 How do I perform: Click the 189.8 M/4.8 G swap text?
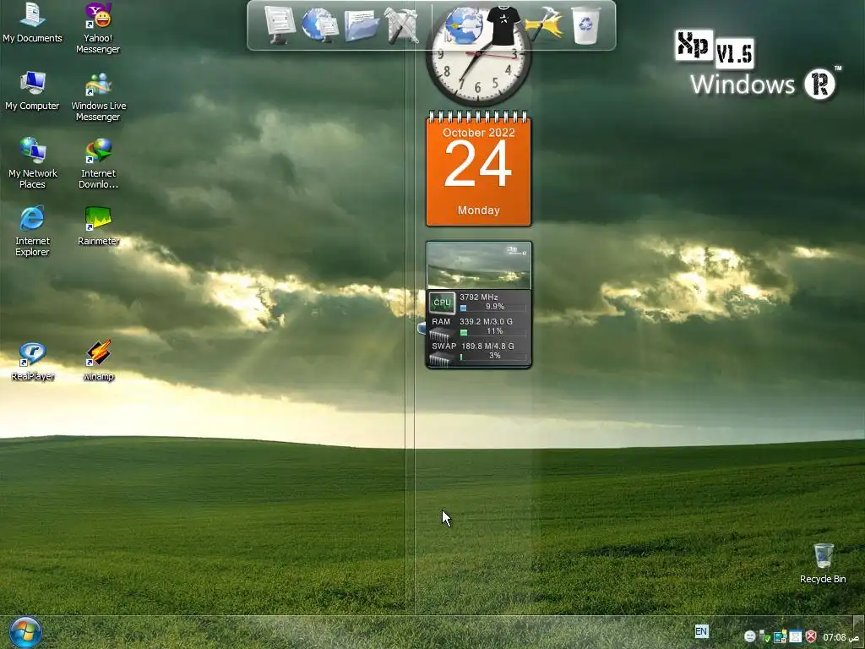(487, 346)
